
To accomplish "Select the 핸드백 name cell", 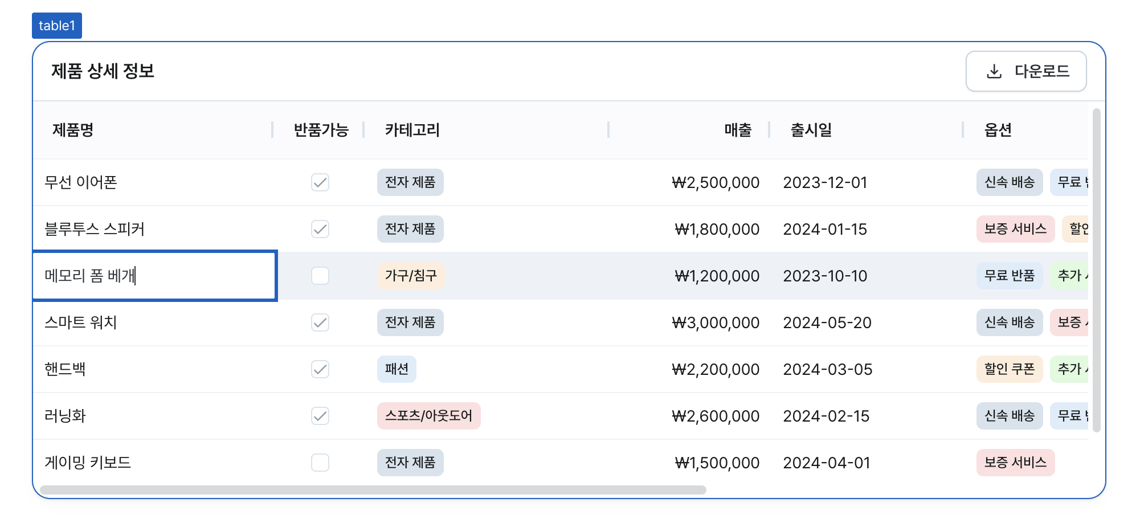I will 153,369.
